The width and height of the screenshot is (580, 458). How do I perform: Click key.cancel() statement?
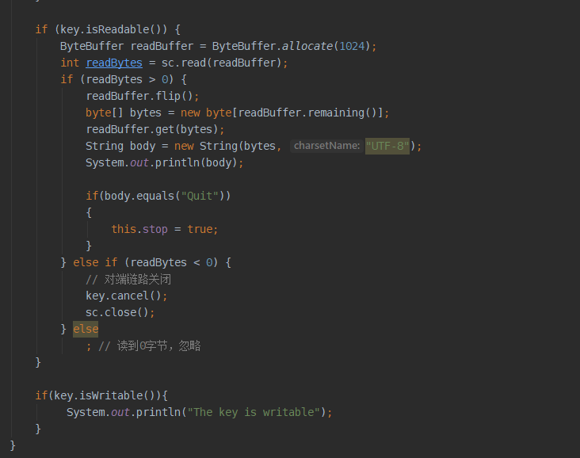tap(127, 296)
